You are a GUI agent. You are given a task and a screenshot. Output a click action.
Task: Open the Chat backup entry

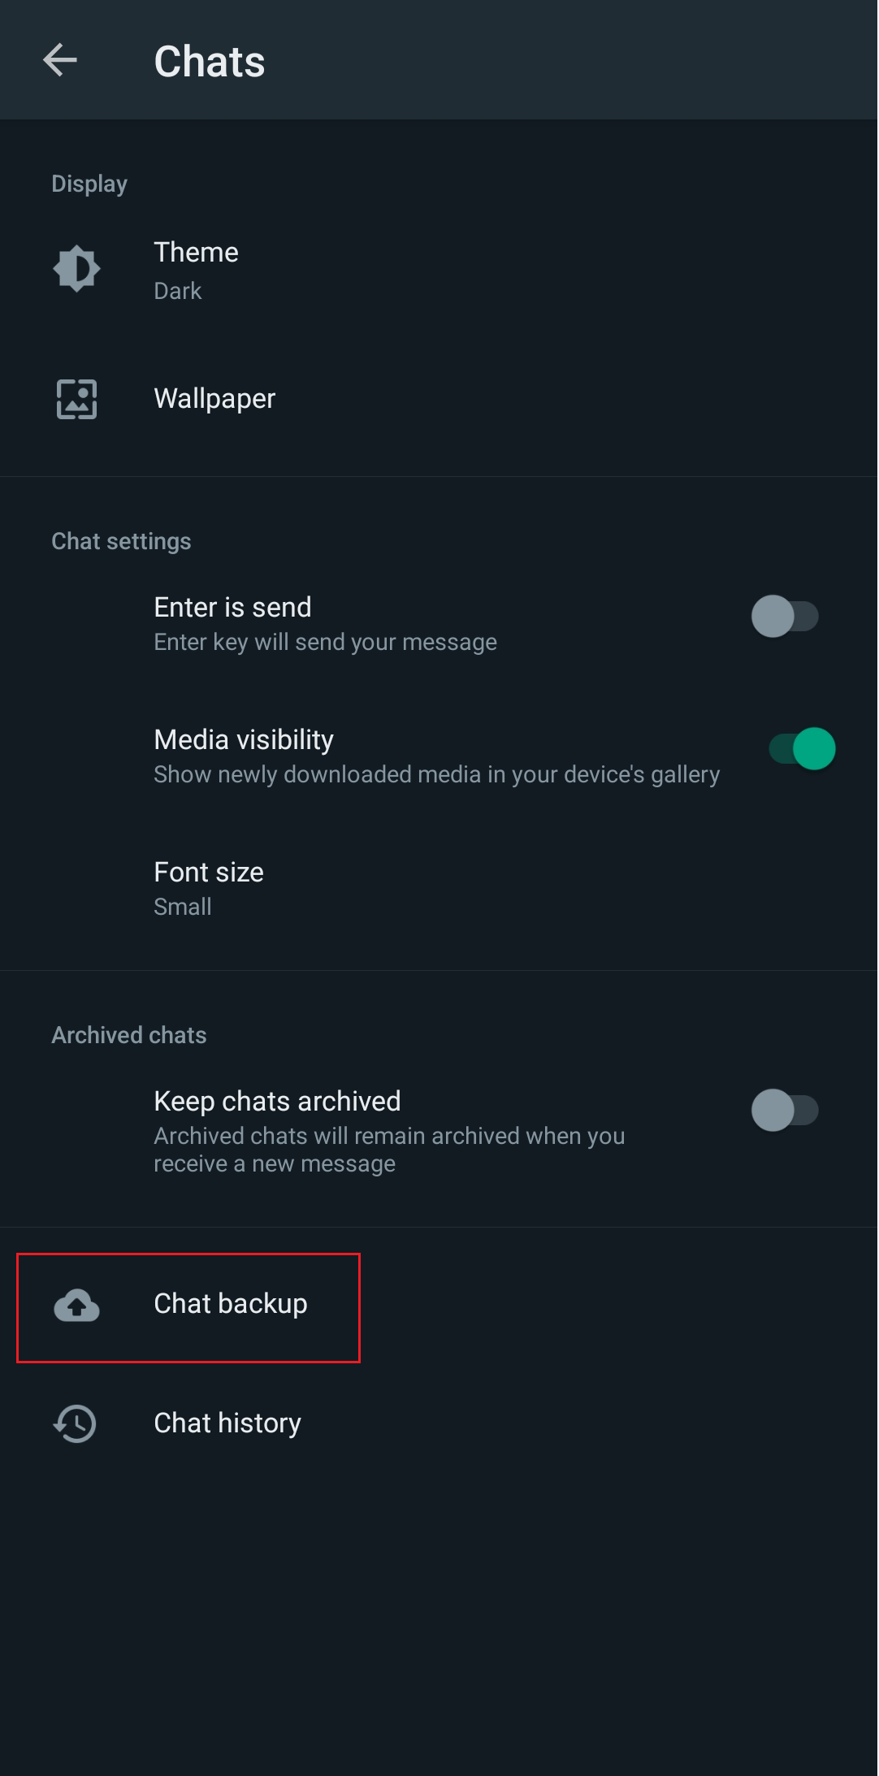click(439, 1305)
